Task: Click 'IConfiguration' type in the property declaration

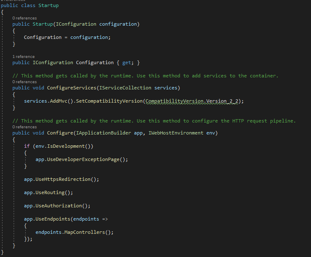Action: [53, 63]
